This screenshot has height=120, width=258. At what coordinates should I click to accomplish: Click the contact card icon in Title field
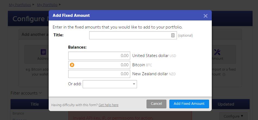coord(173,35)
